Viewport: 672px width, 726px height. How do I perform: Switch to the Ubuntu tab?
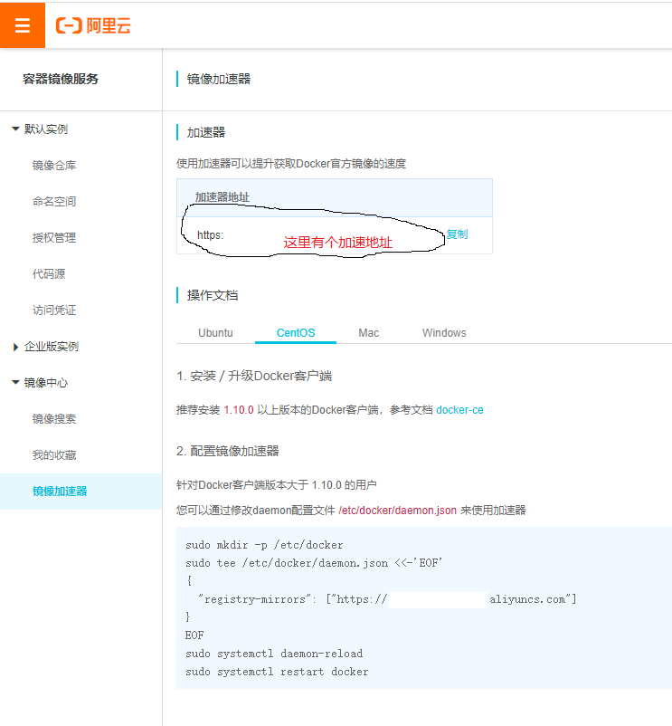[215, 333]
